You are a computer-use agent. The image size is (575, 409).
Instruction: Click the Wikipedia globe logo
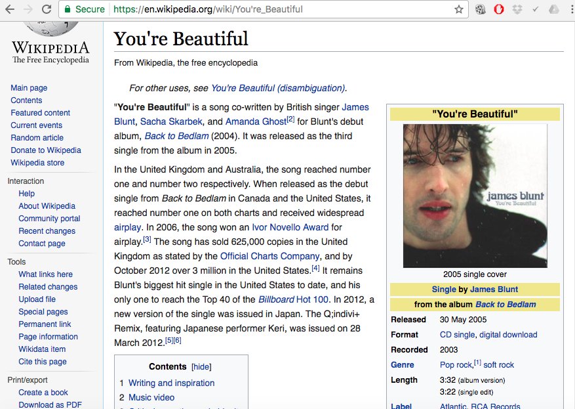[50, 29]
